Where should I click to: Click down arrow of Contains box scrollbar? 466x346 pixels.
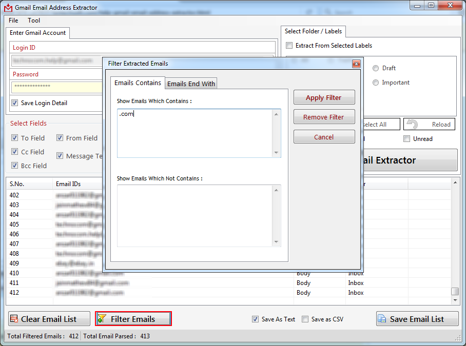tap(277, 153)
